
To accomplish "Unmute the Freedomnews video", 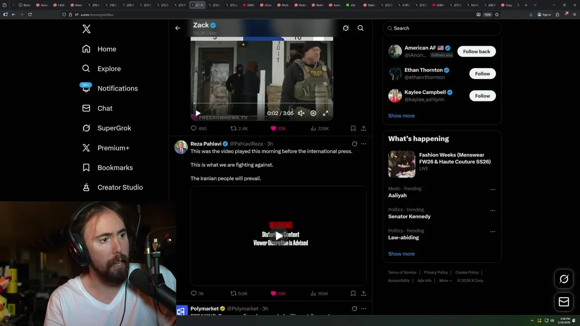I will pyautogui.click(x=301, y=113).
